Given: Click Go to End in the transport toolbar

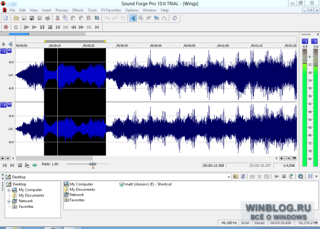Looking at the screenshot, I should (x=97, y=27).
